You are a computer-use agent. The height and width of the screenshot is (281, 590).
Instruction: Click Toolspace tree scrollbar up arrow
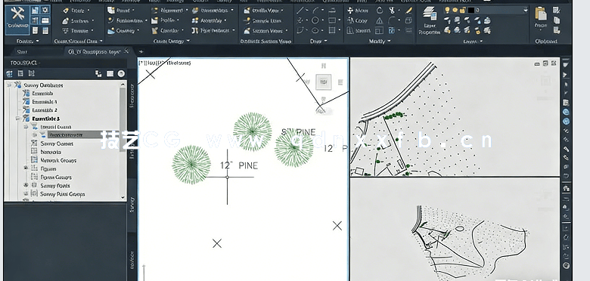tap(123, 85)
